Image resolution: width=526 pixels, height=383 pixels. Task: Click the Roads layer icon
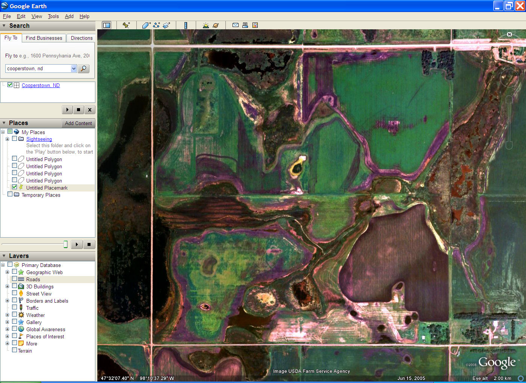point(21,279)
